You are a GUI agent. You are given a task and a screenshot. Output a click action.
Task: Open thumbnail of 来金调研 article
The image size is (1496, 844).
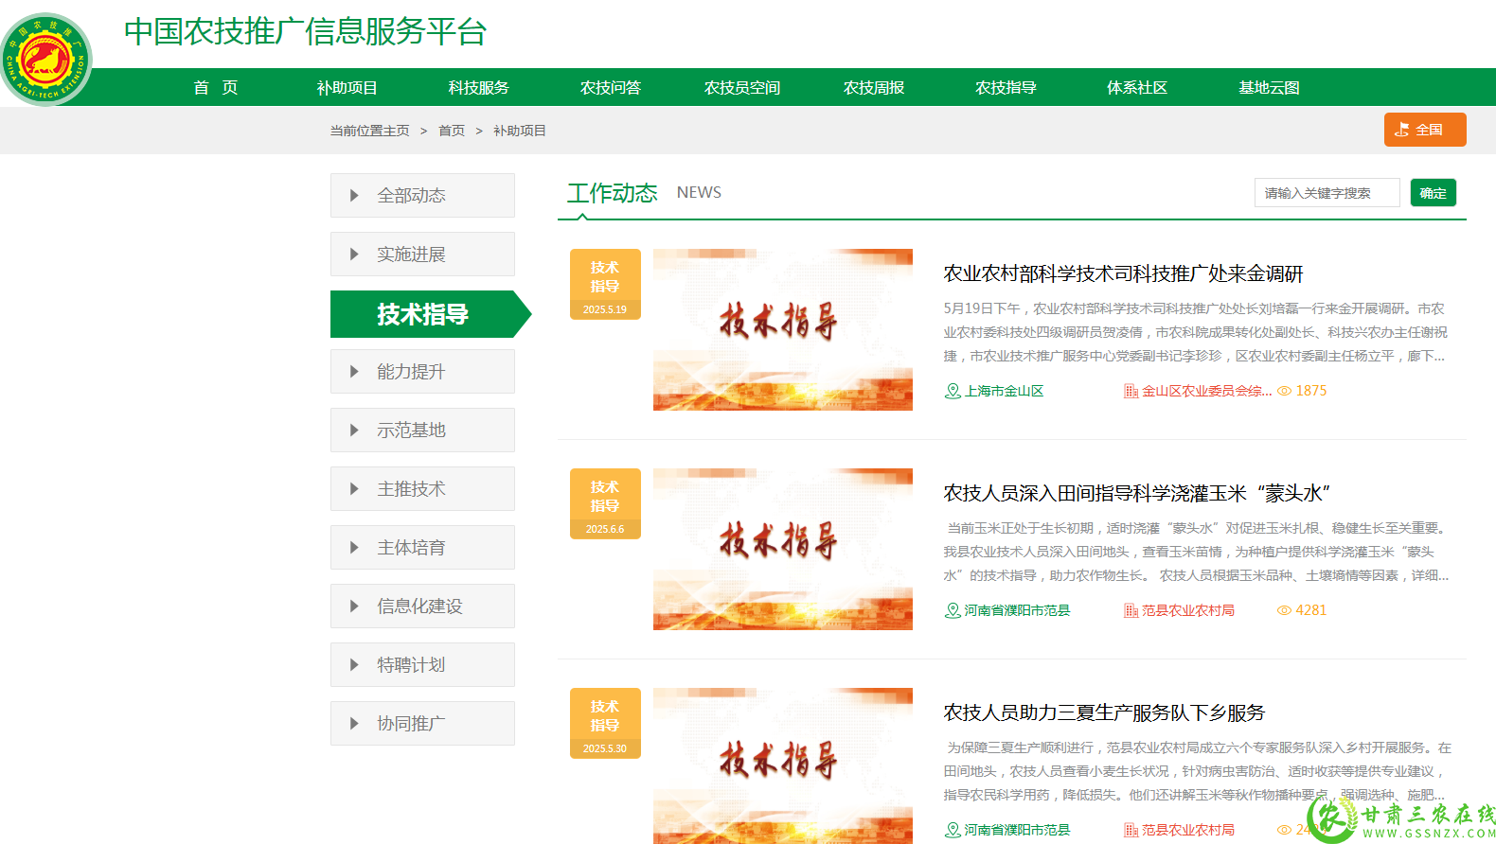pyautogui.click(x=783, y=329)
